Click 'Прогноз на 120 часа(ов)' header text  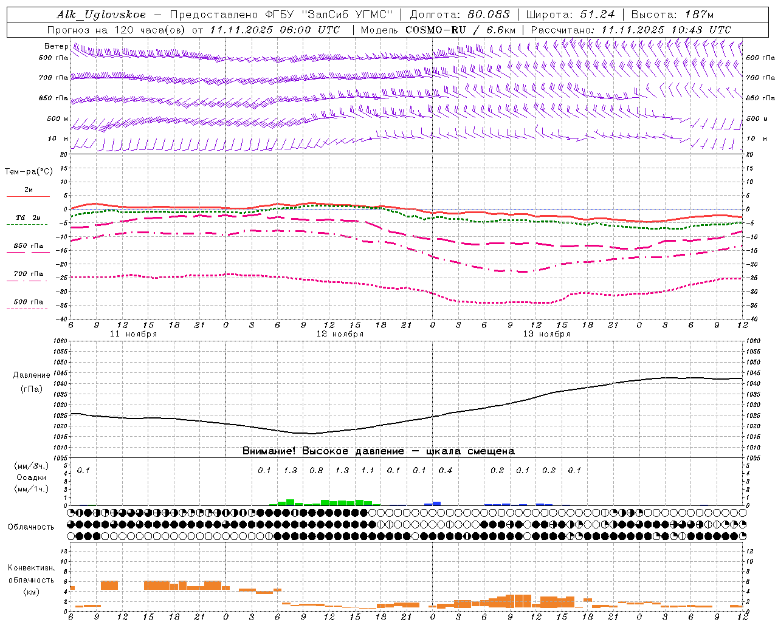coord(116,30)
